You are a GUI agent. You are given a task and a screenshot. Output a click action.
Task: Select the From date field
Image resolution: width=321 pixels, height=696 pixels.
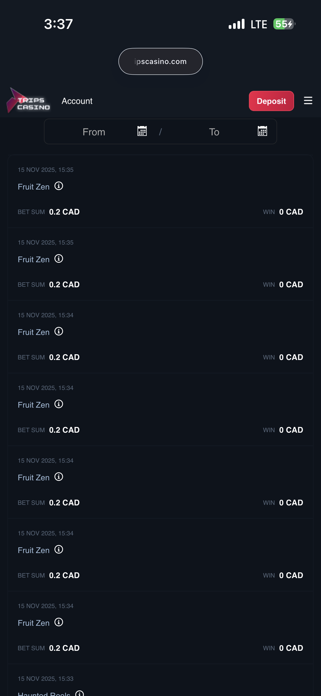tap(94, 132)
